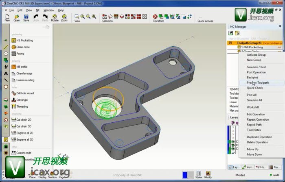Viewport: 285px width, 182px height.
Task: Switch to the Rec... tab
Action: 275,167
